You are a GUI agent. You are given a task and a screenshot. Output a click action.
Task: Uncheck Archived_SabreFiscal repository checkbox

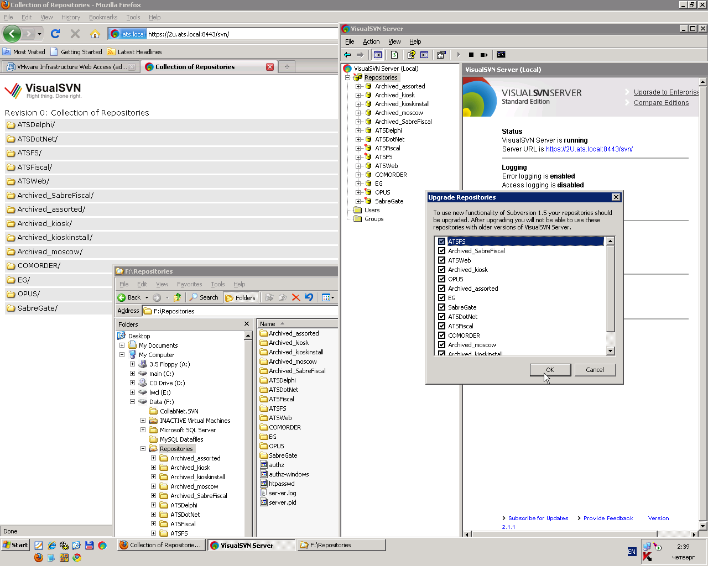coord(441,251)
